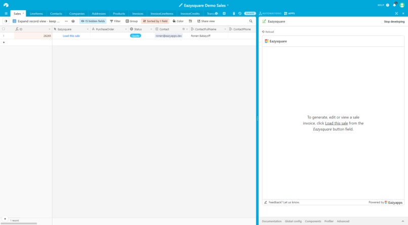The height and width of the screenshot is (225, 408).
Task: Open the Filter options
Action: point(115,21)
